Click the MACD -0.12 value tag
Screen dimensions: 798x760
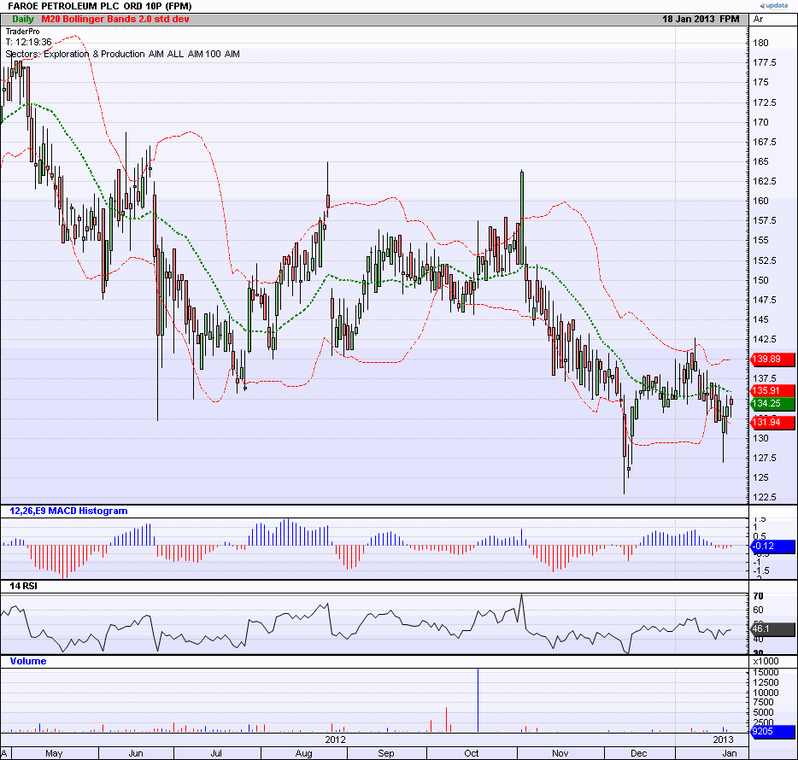[772, 547]
